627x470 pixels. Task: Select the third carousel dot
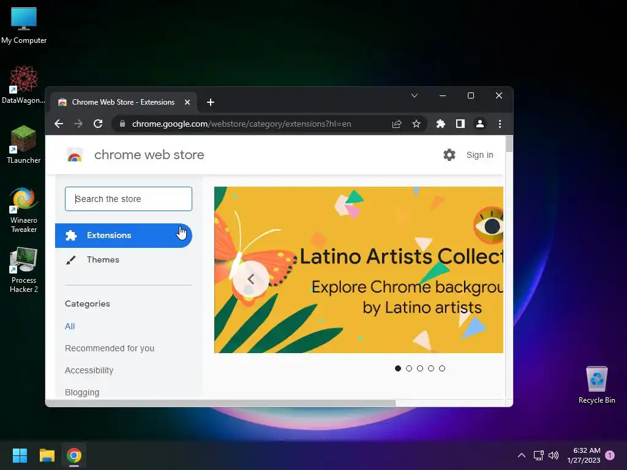point(420,368)
